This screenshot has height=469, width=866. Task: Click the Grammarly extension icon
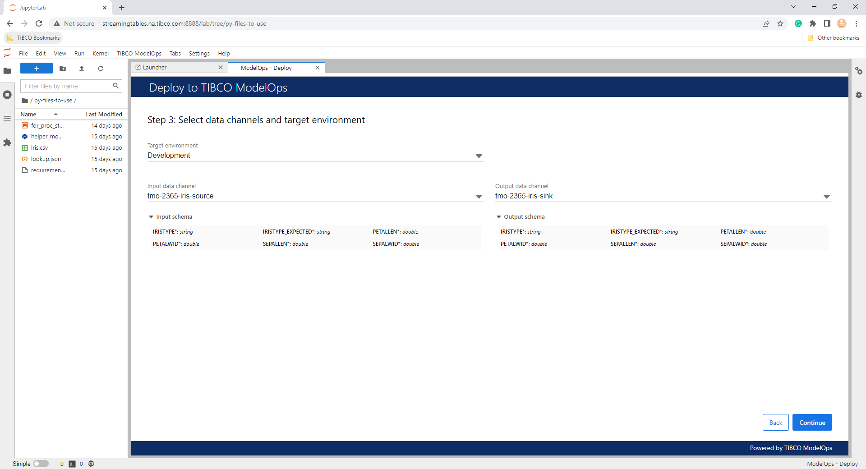pyautogui.click(x=798, y=23)
